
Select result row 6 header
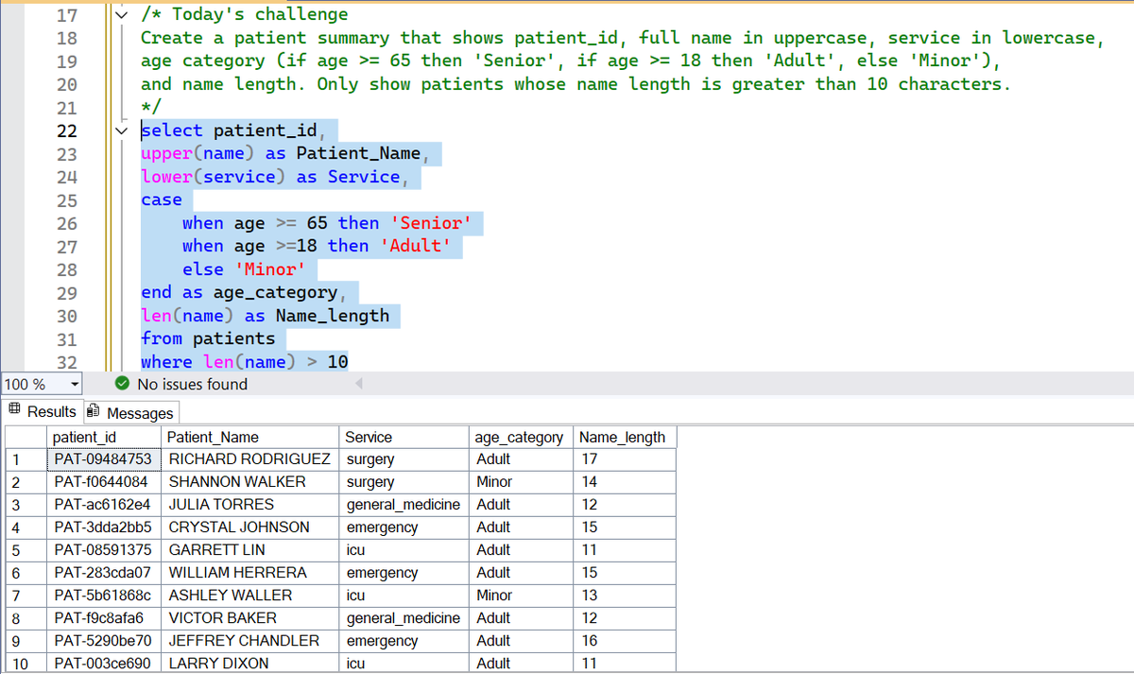(x=26, y=573)
